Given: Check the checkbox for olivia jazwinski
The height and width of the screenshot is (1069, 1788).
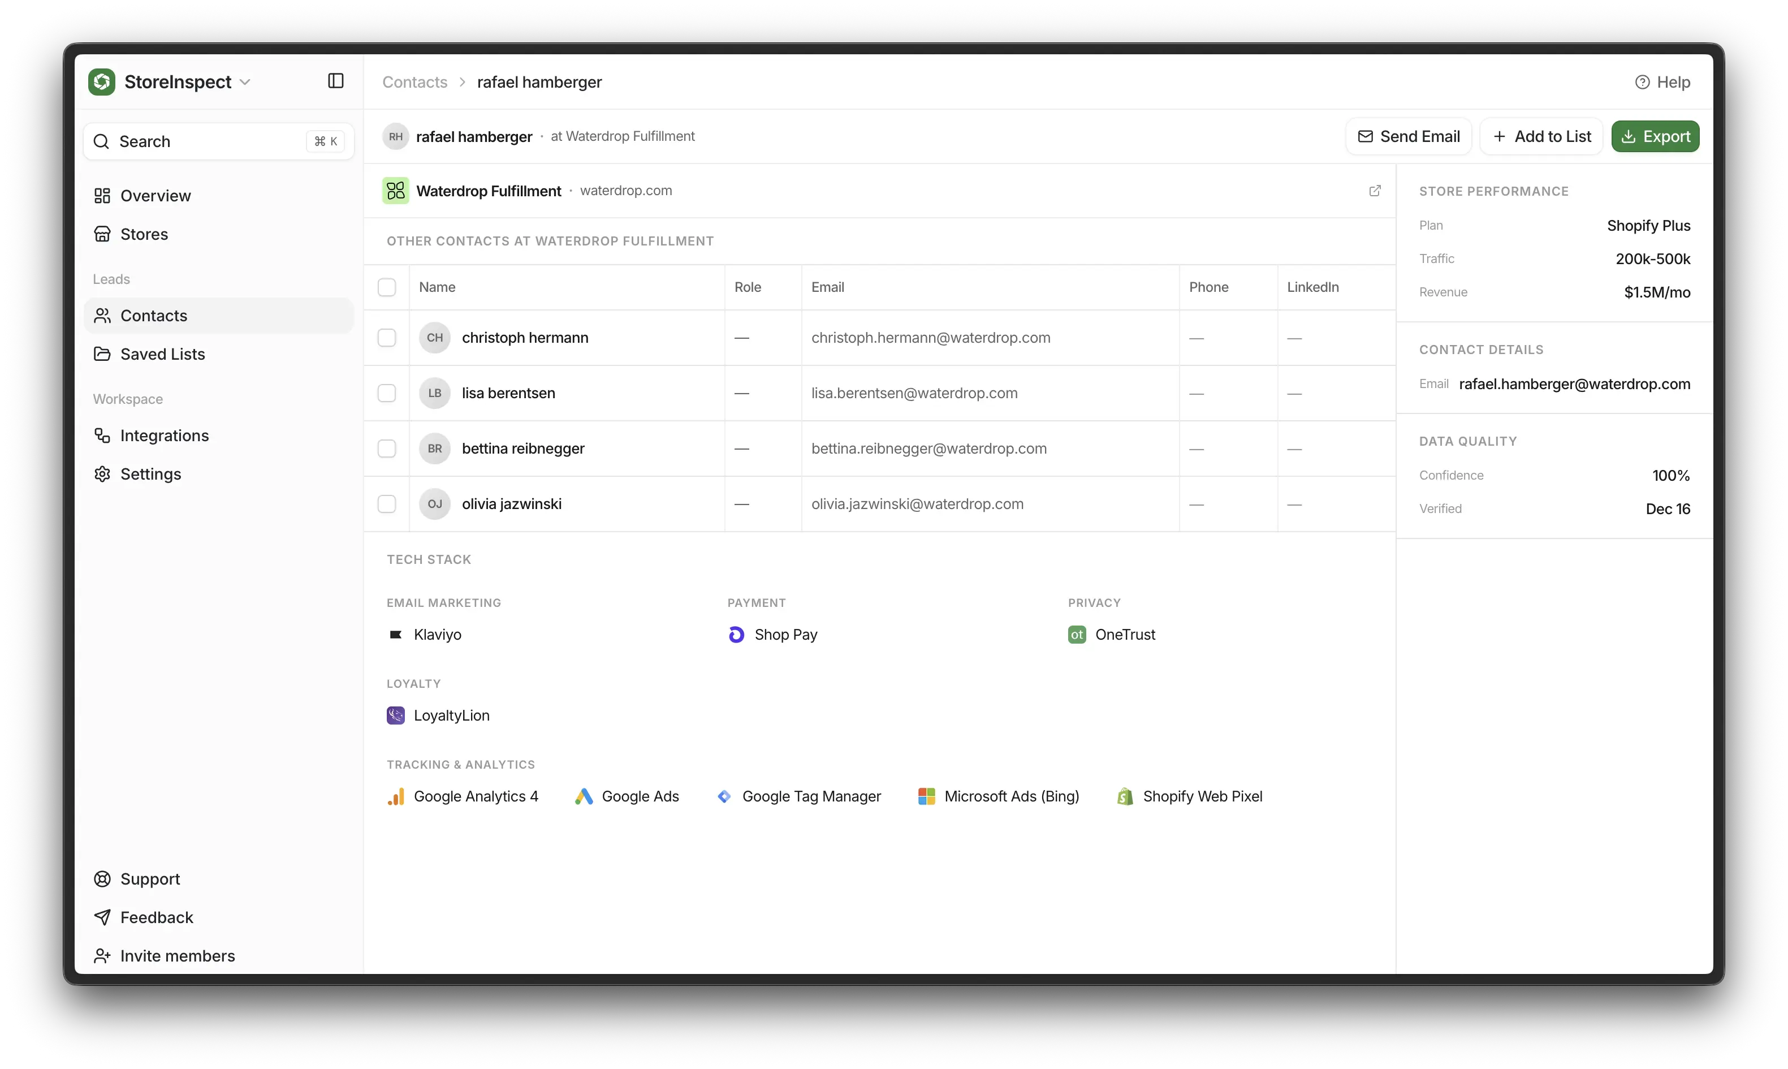Looking at the screenshot, I should [387, 503].
